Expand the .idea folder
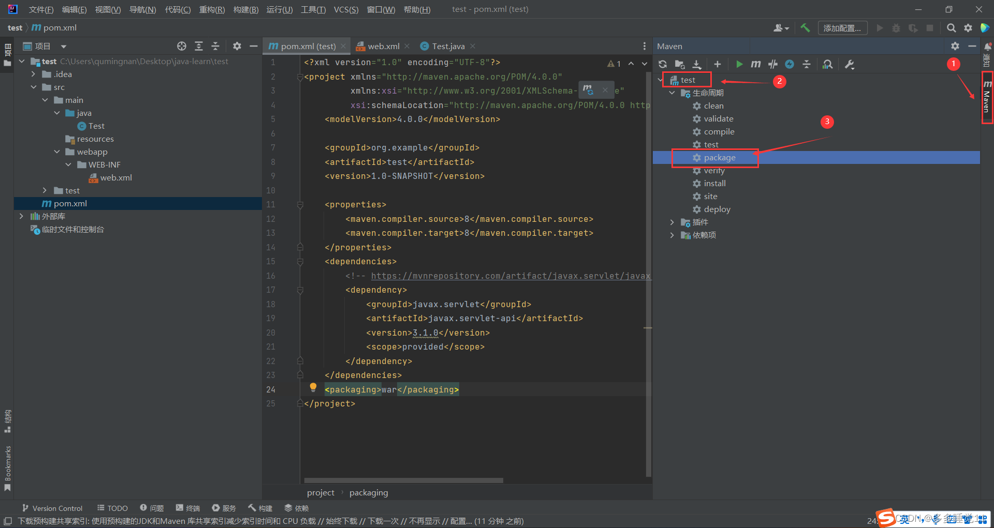994x528 pixels. click(34, 74)
